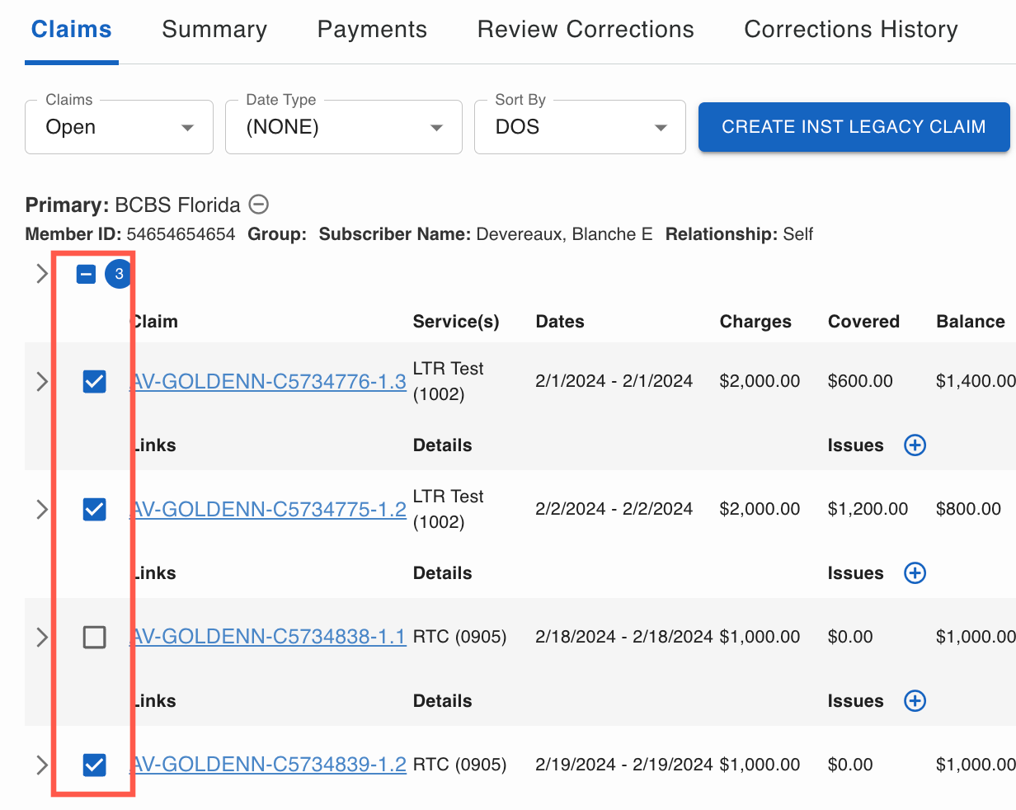1016x810 pixels.
Task: Open the Date Type dropdown
Action: click(x=343, y=127)
